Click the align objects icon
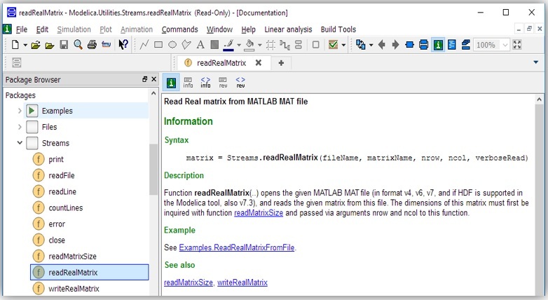Viewport: 548px width, 300px height. click(299, 45)
